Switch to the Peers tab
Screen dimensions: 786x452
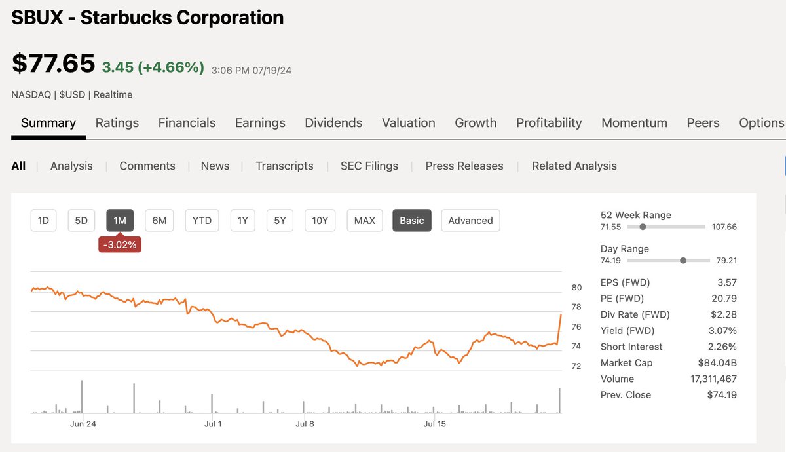pos(703,123)
